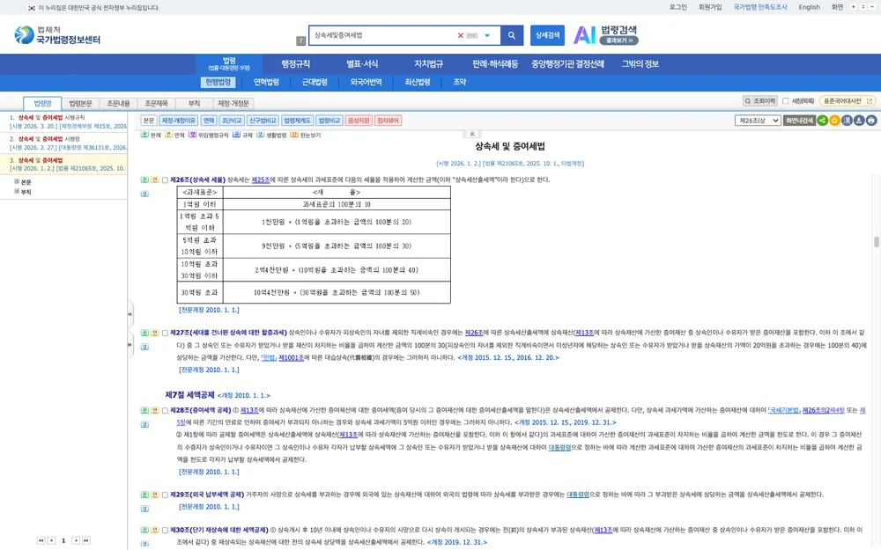Click the 로그인 link
Image resolution: width=881 pixels, height=550 pixels.
coord(678,7)
